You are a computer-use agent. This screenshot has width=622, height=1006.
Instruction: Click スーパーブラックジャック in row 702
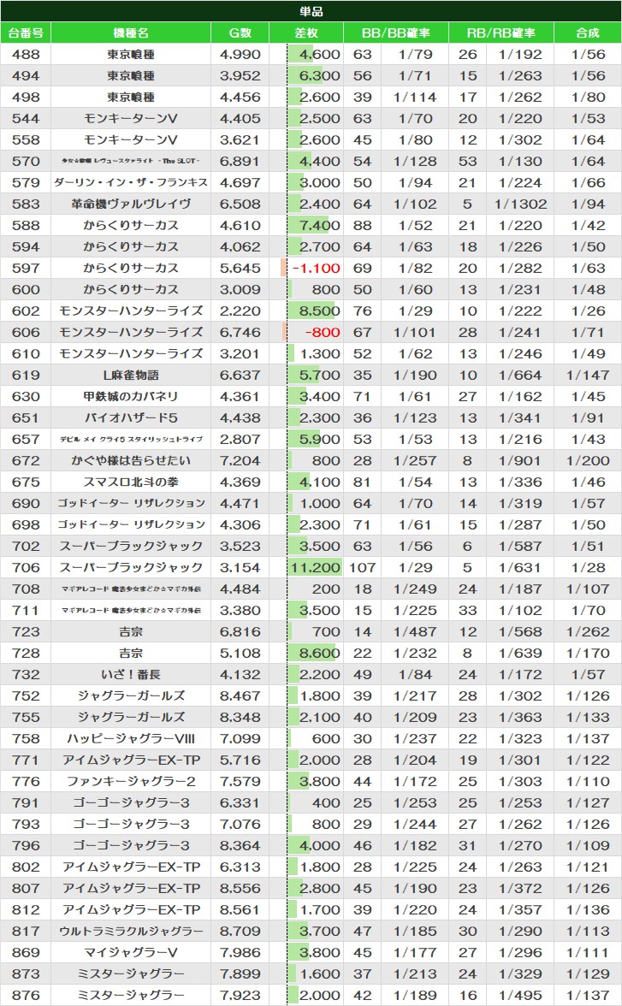(x=131, y=546)
